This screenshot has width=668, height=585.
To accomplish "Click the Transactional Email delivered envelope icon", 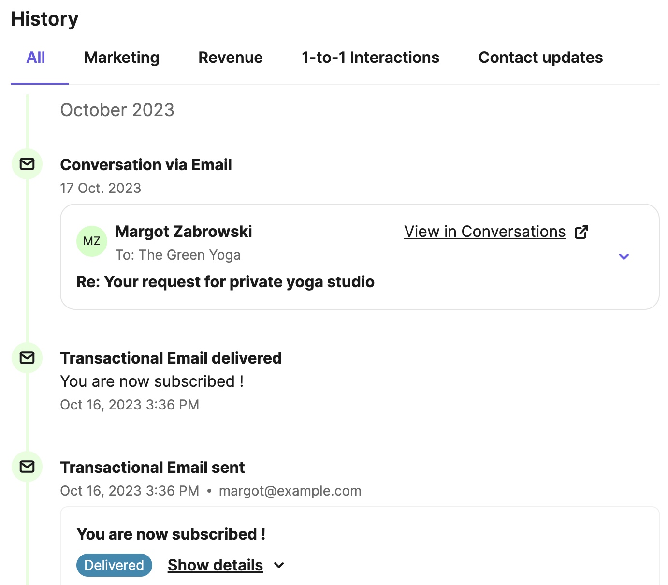I will pos(27,358).
